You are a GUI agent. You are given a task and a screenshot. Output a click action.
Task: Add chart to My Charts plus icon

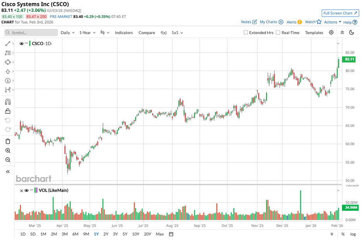pos(281,22)
